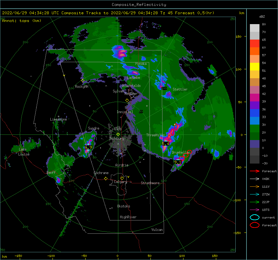Click the Calgary city label

[x=120, y=182]
